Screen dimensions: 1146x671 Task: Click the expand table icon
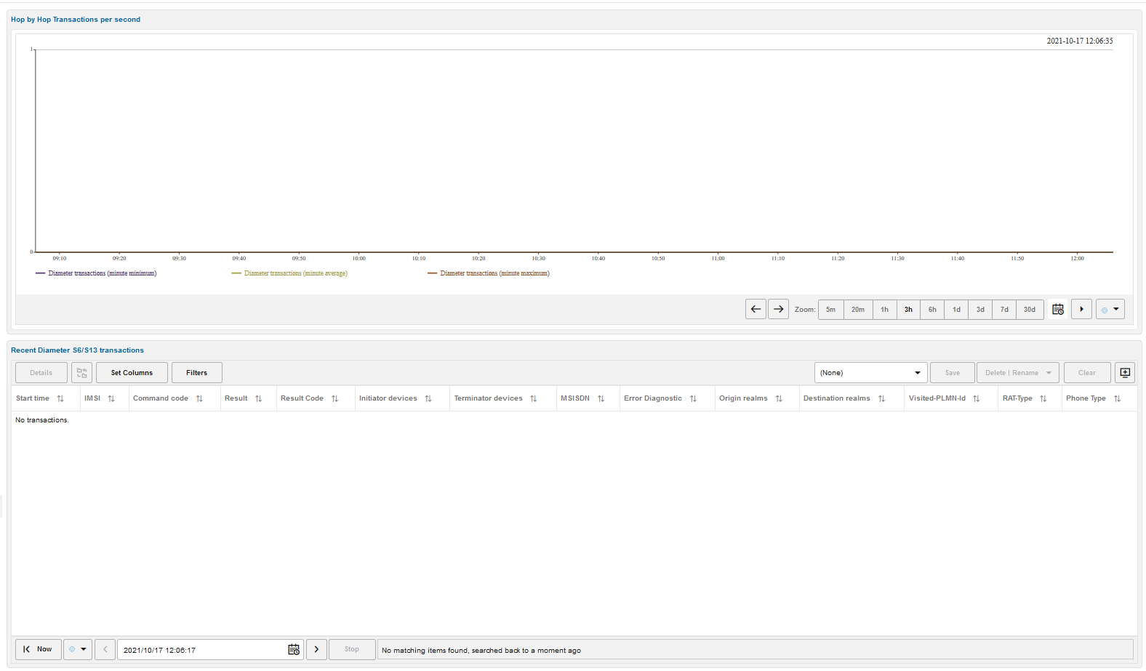point(1125,372)
